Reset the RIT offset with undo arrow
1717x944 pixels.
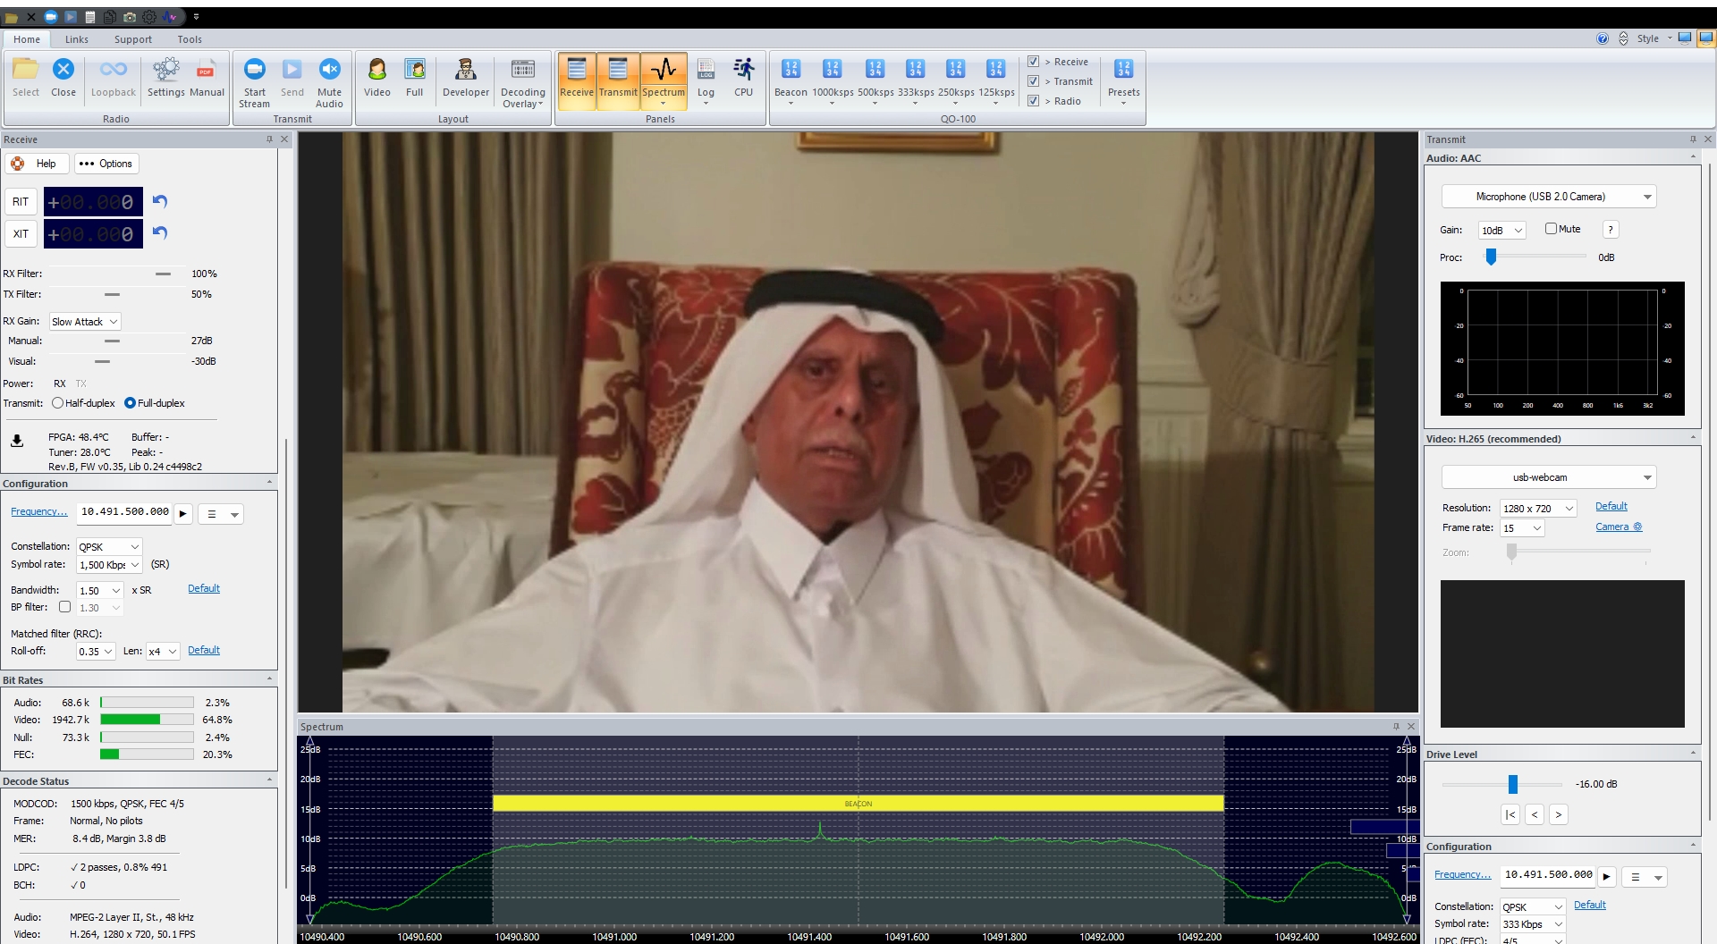[160, 201]
